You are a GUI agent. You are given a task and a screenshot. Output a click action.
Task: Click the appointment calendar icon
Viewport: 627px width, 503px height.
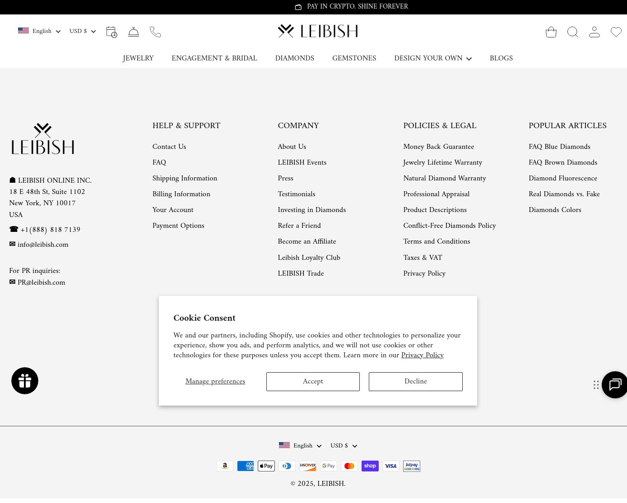[x=111, y=32]
